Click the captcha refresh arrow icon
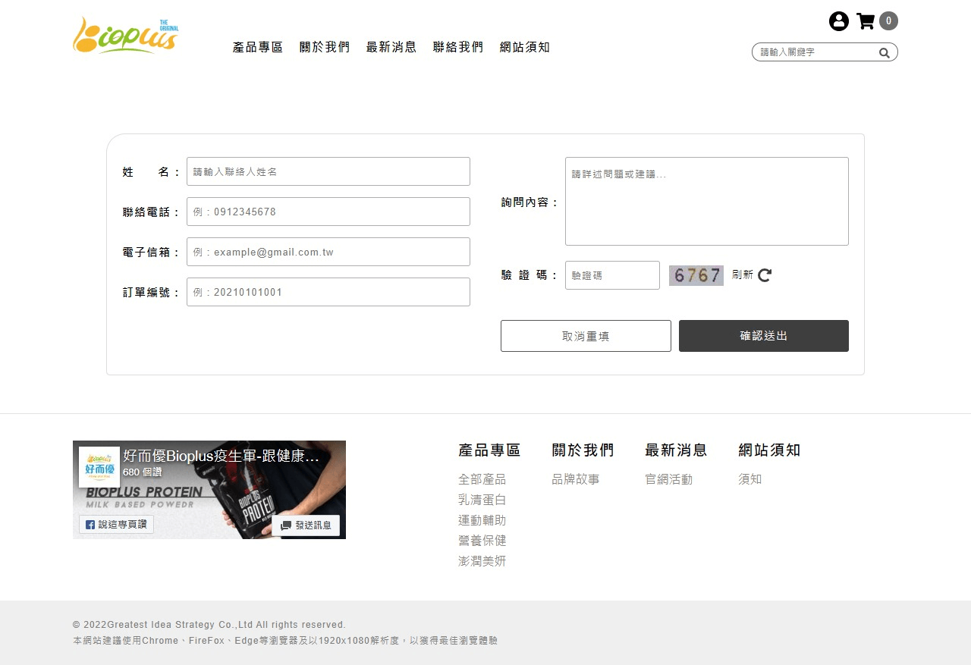 coord(765,275)
